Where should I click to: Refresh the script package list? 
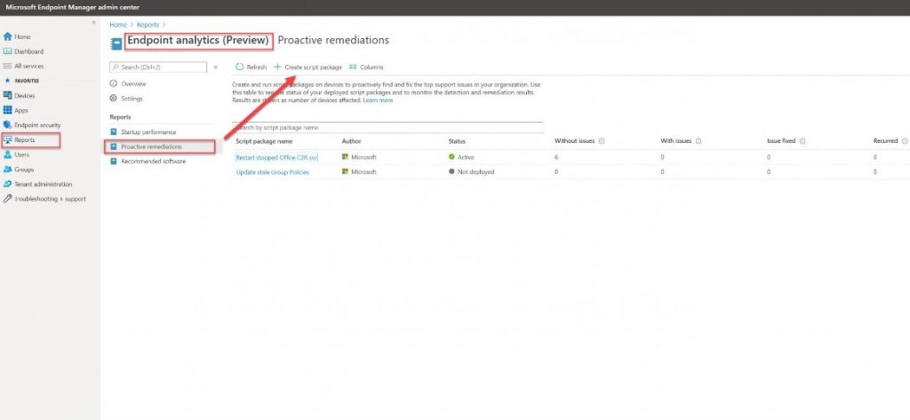251,67
